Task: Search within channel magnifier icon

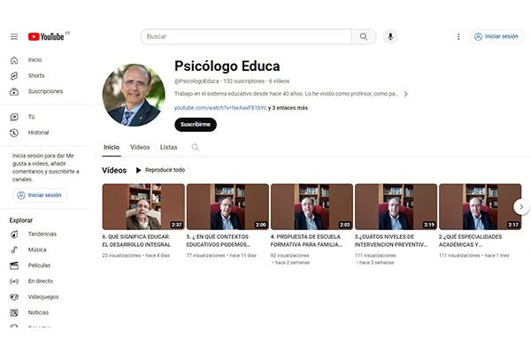Action: [195, 148]
